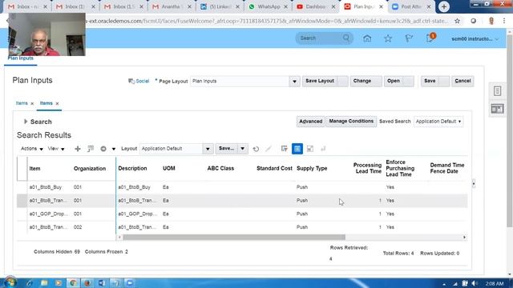Click the Change button

(x=366, y=81)
